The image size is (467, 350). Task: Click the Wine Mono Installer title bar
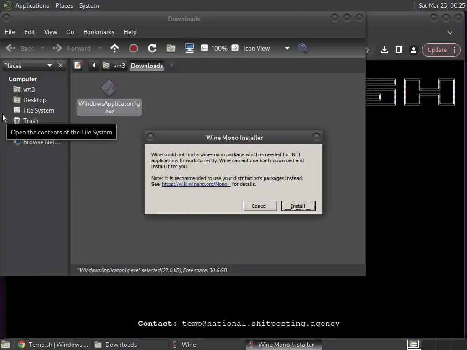click(234, 138)
